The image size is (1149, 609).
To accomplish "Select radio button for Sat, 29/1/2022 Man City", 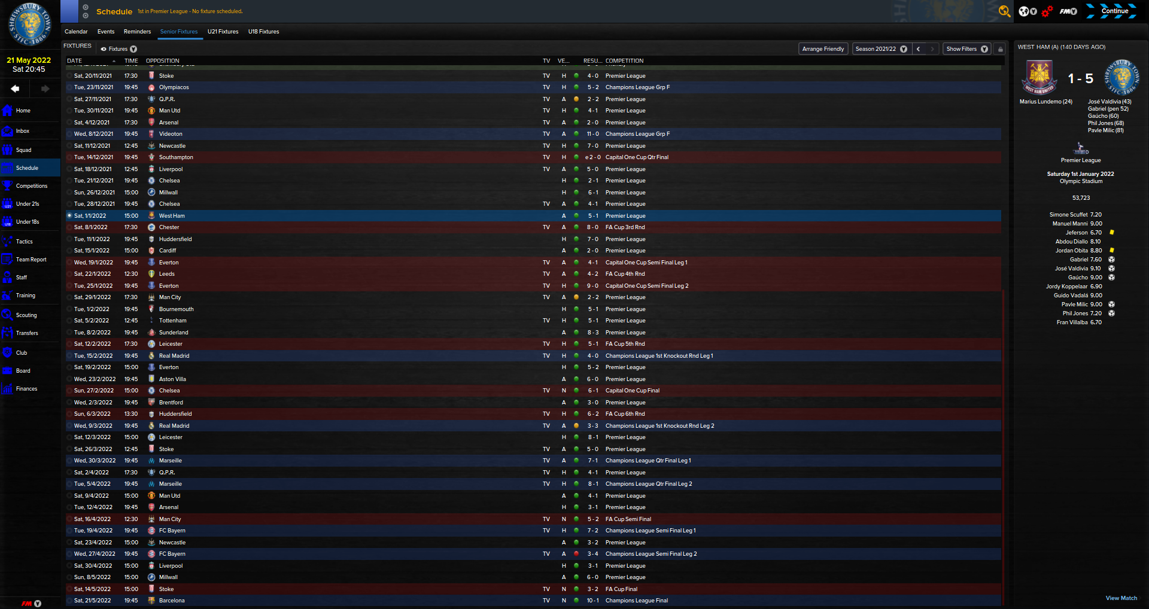I will pyautogui.click(x=69, y=297).
